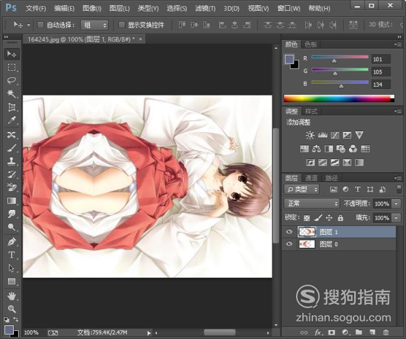Select the Smudge tool
The width and height of the screenshot is (406, 339).
pyautogui.click(x=11, y=214)
